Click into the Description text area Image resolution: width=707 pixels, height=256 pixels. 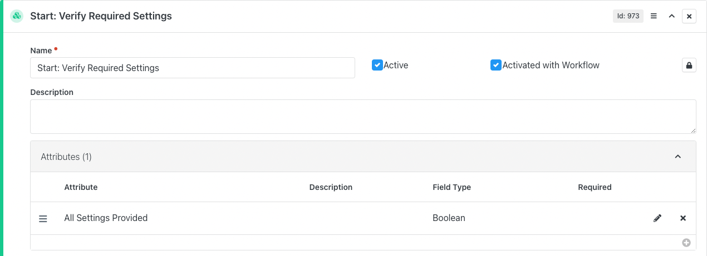pos(363,117)
